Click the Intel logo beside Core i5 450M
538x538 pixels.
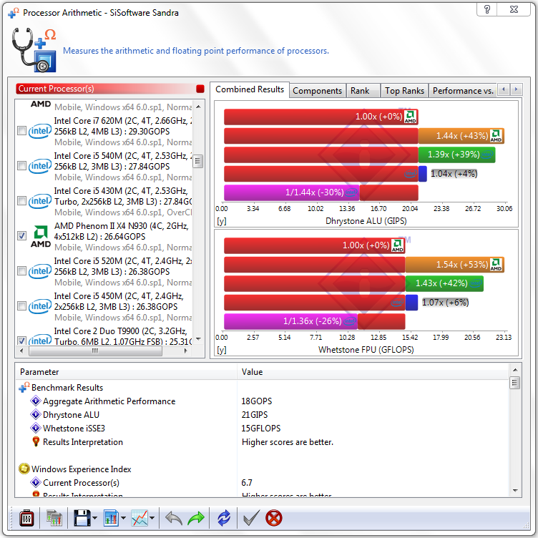pos(40,306)
